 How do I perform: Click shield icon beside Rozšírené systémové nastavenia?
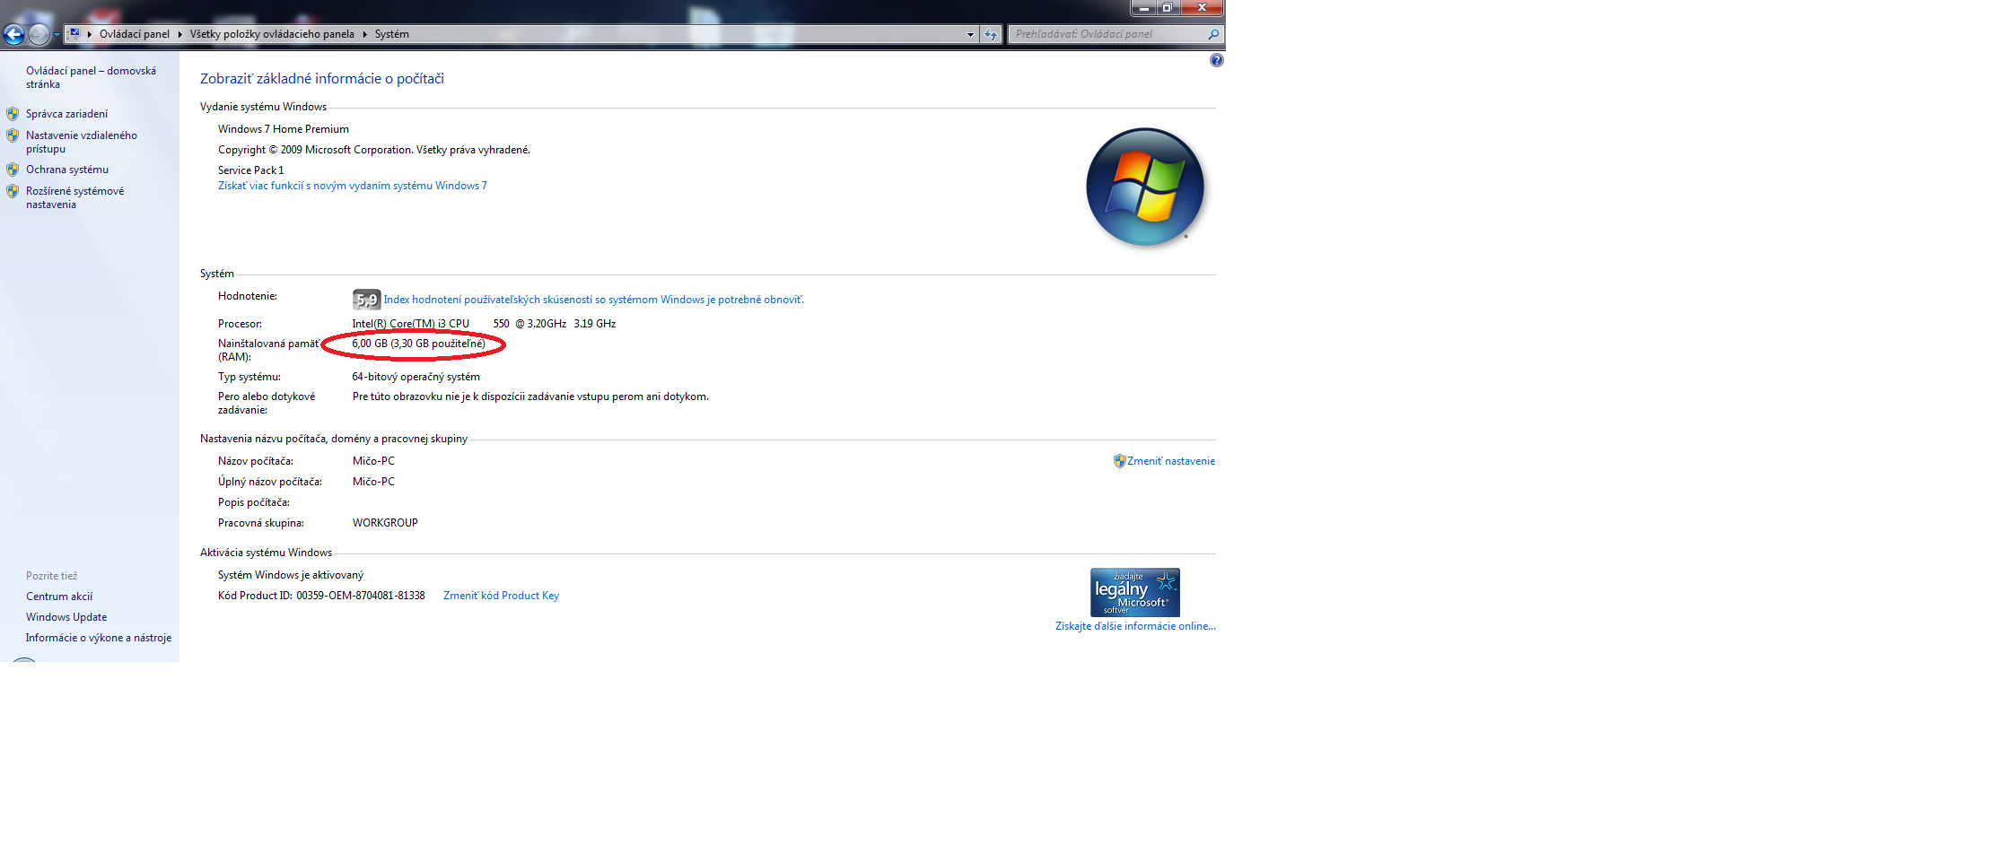13,191
